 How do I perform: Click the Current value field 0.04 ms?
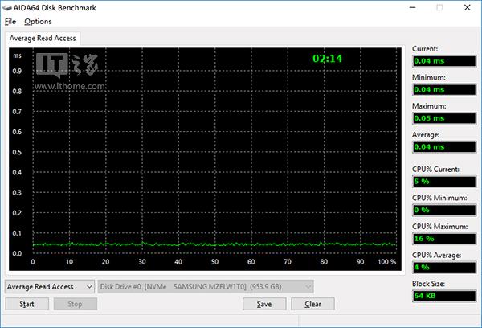[x=444, y=61]
